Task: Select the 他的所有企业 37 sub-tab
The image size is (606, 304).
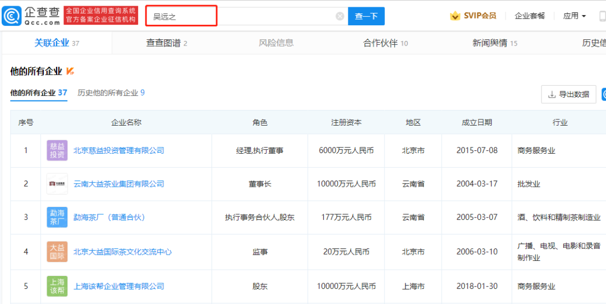Action: (39, 93)
